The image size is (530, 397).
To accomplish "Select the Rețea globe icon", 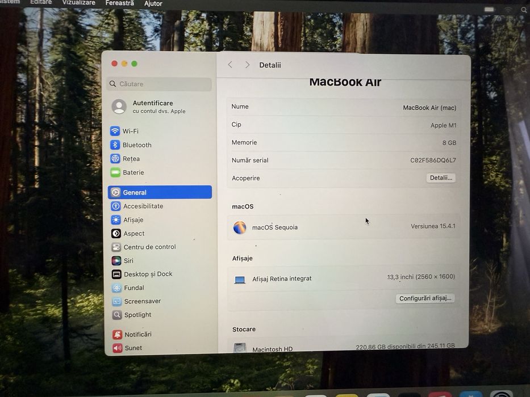I will click(115, 158).
